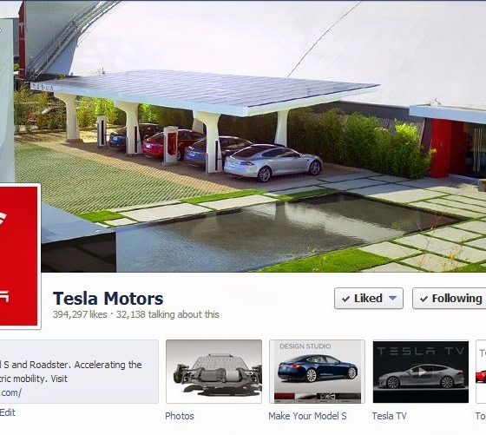Viewport: 486px width, 435px height.
Task: Open the Supercharger station cover photo
Action: (264, 136)
